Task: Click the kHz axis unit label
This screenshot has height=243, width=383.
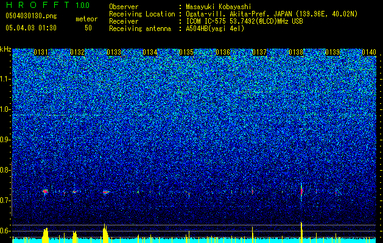Action: pos(5,49)
